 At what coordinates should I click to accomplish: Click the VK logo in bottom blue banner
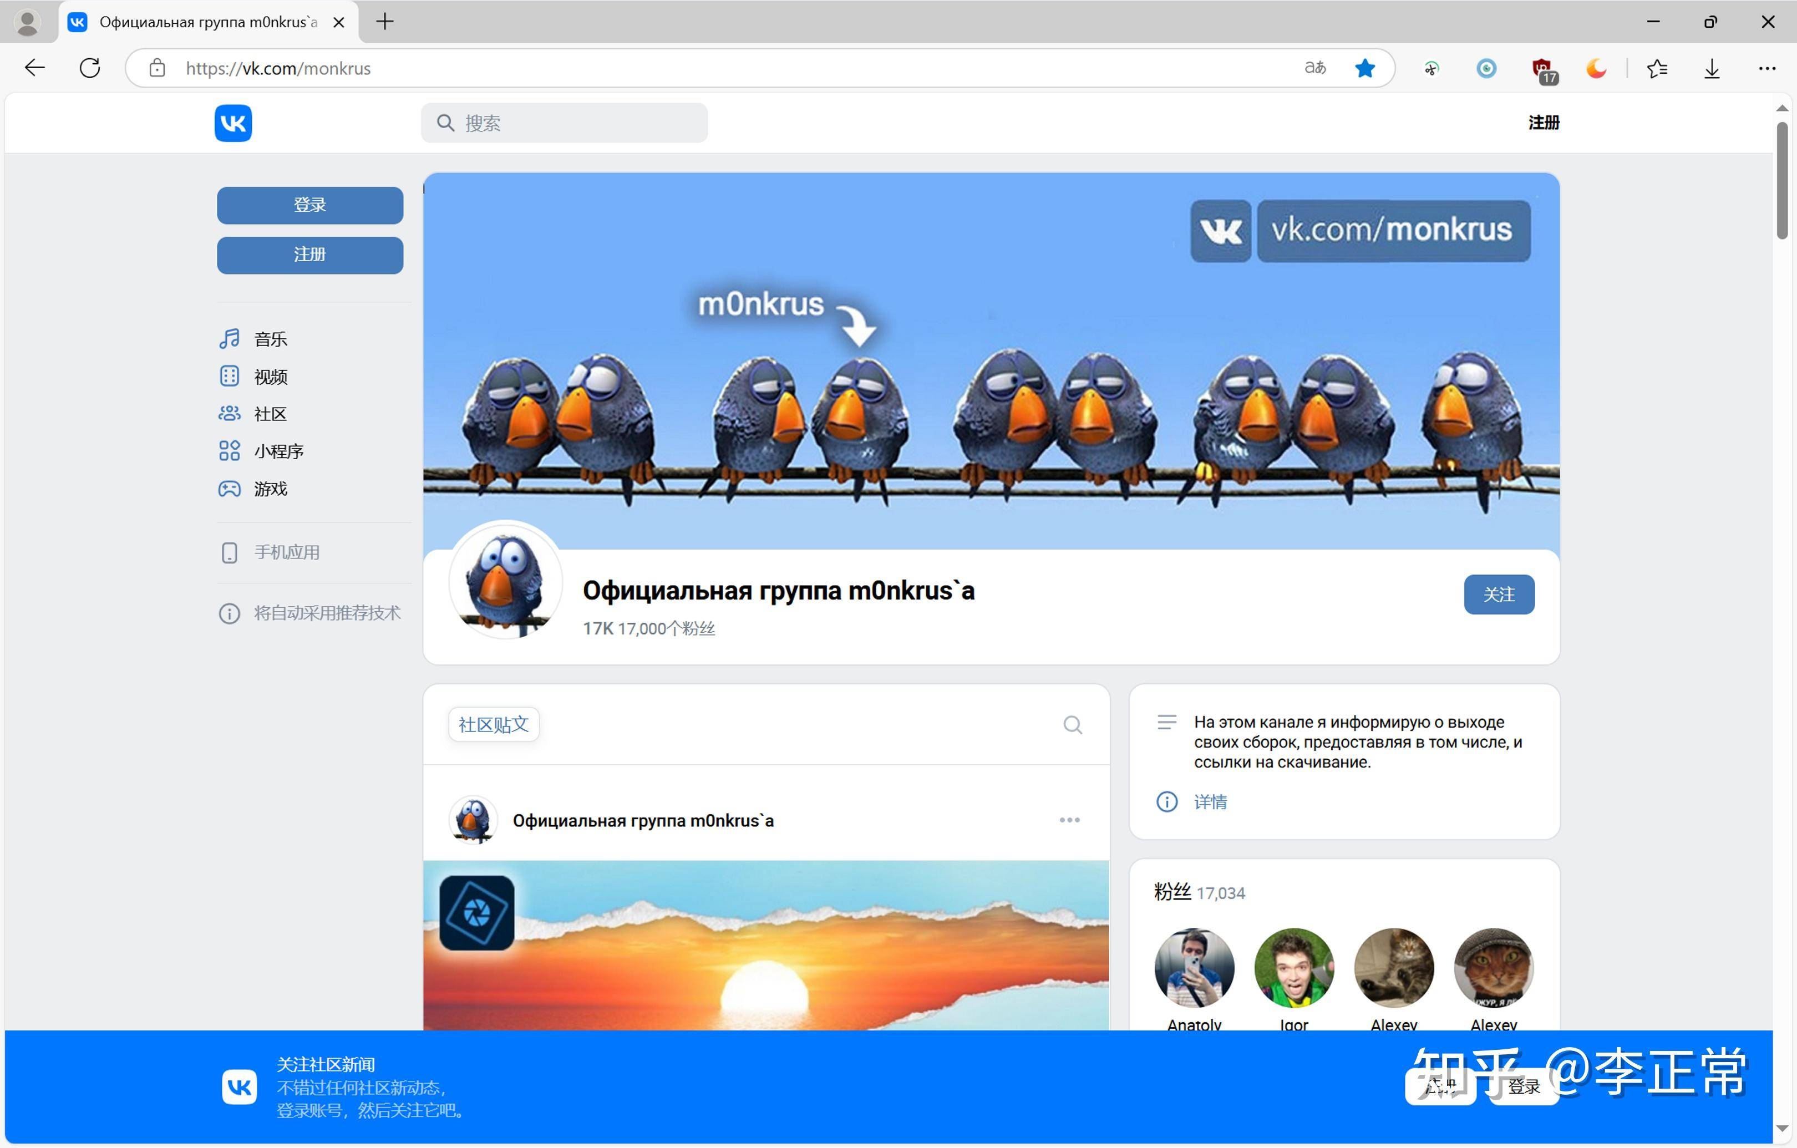click(239, 1086)
